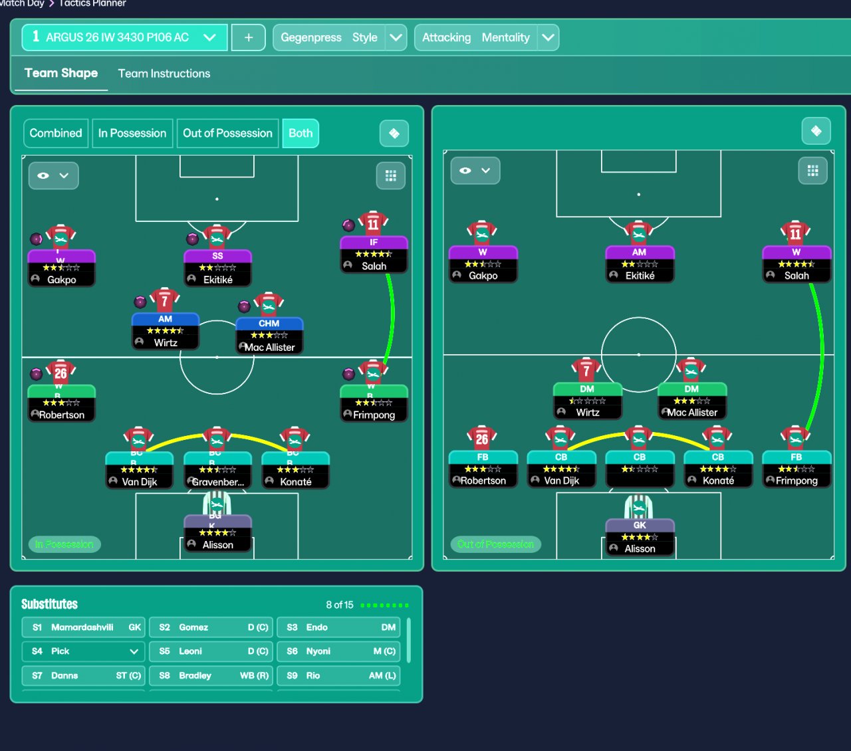Select substitute S7 Danns
The width and height of the screenshot is (851, 751).
pyautogui.click(x=84, y=675)
